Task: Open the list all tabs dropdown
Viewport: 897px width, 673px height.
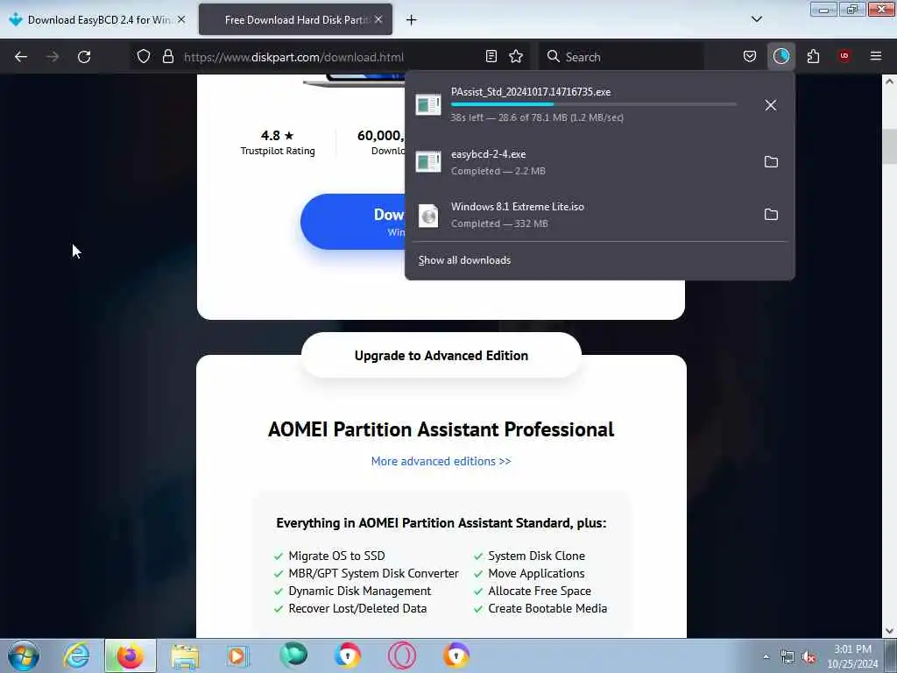Action: pos(757,19)
